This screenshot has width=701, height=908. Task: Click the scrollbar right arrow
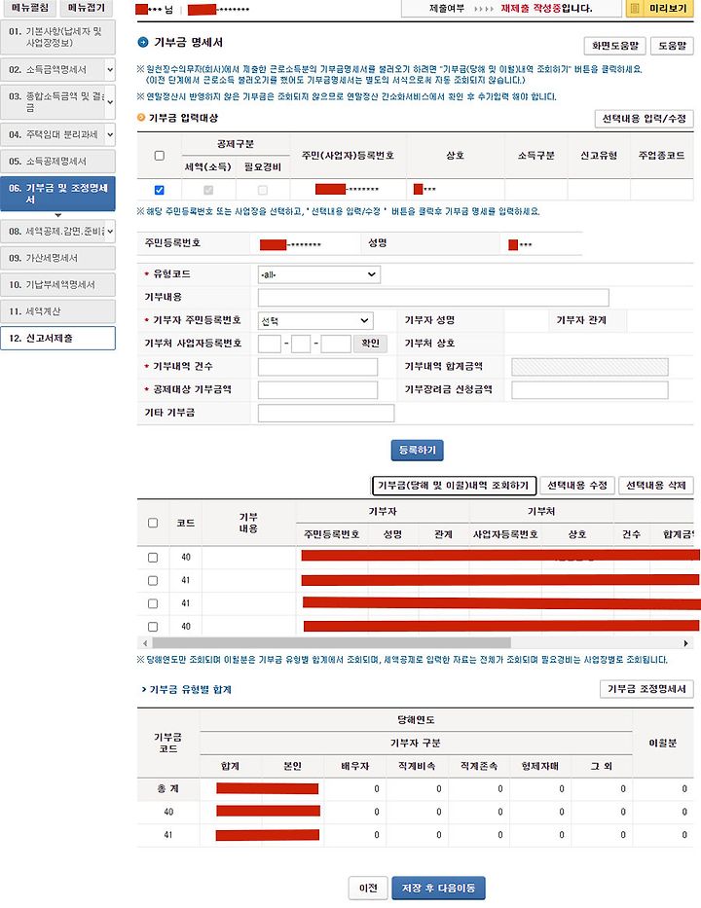pos(686,642)
